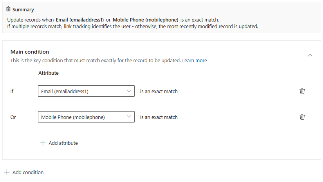
Task: Open the Learn more link
Action: tap(195, 61)
